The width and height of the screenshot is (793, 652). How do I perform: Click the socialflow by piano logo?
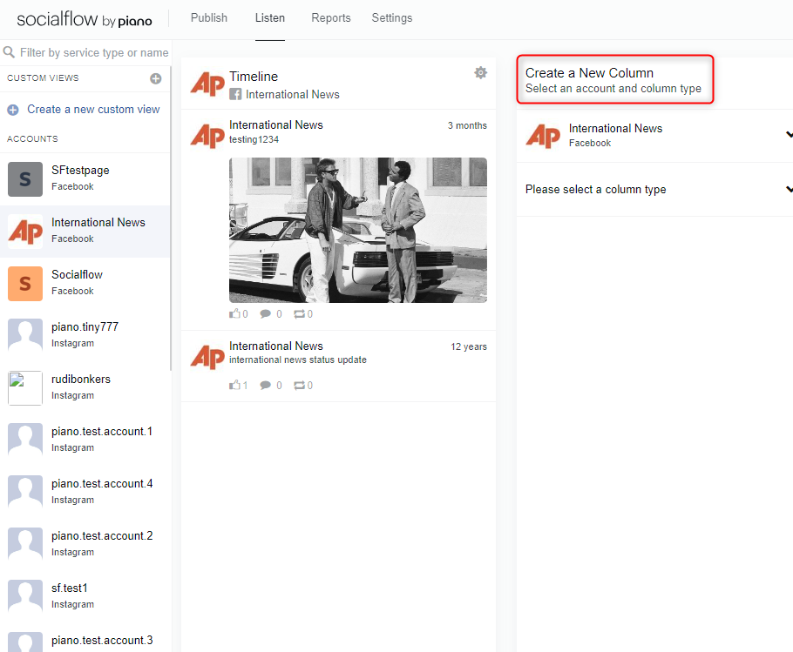[85, 20]
